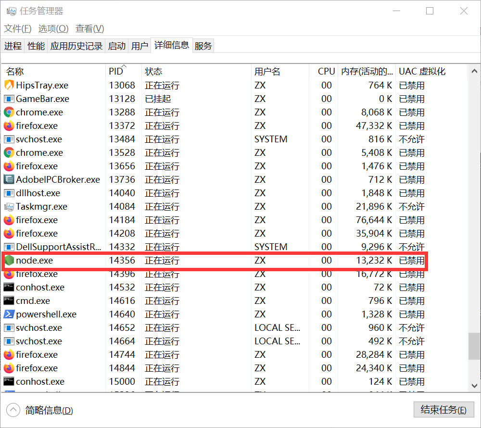Switch to the 启动 tab
Screen dimensions: 481x428
coord(117,46)
